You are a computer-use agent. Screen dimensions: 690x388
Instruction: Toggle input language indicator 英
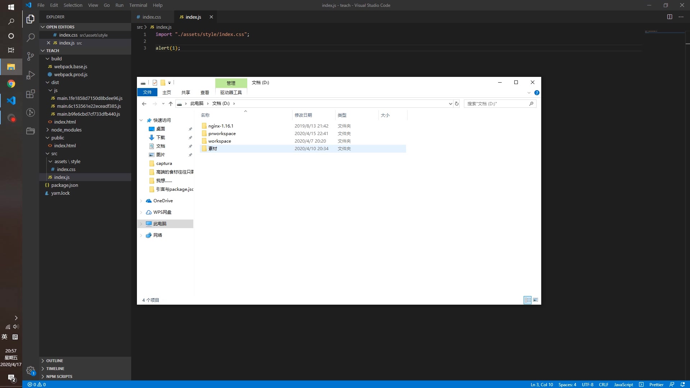pyautogui.click(x=4, y=337)
